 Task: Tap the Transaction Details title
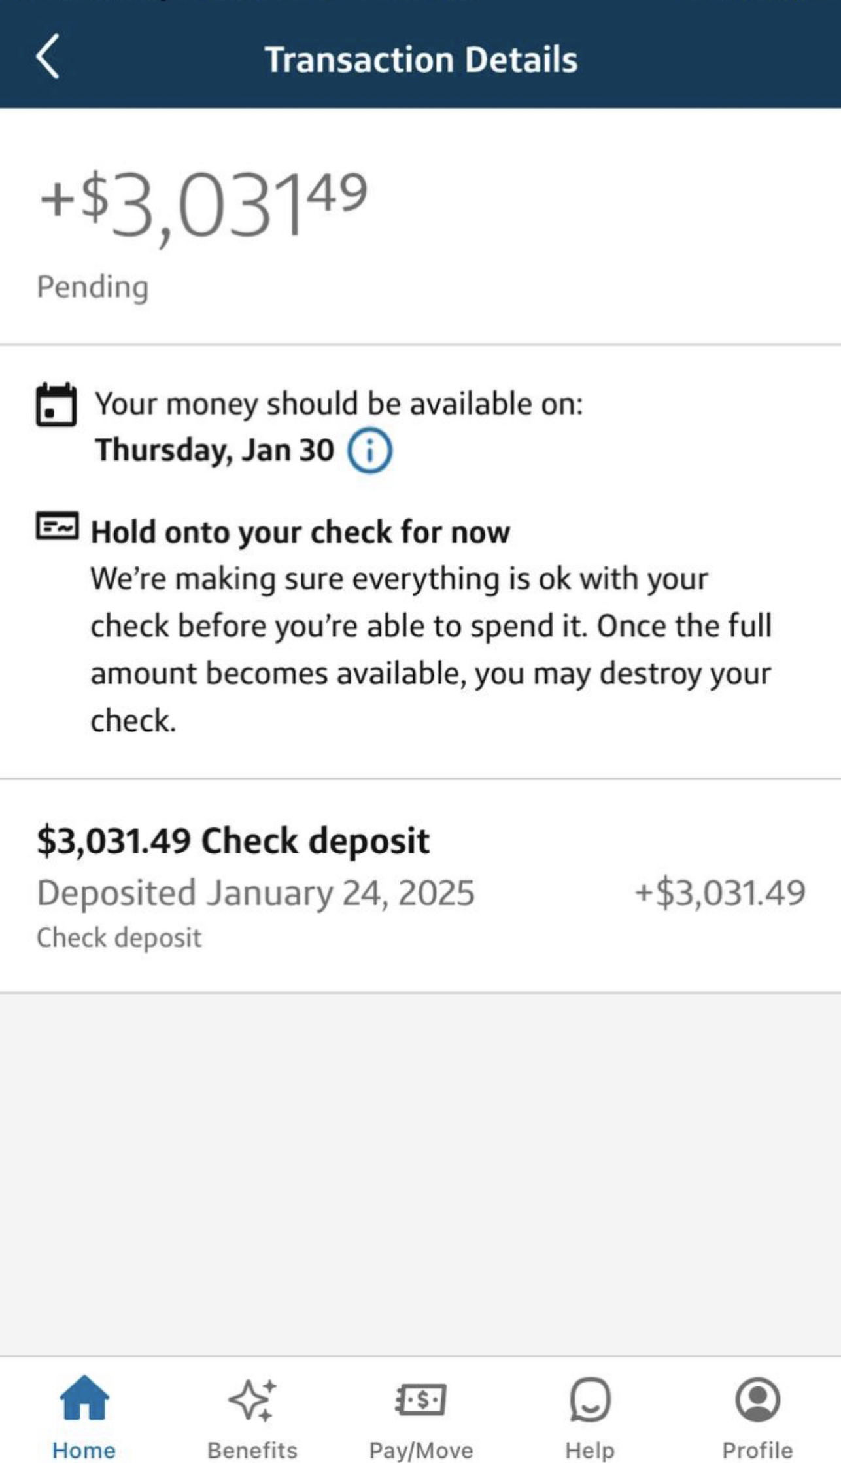pos(420,60)
